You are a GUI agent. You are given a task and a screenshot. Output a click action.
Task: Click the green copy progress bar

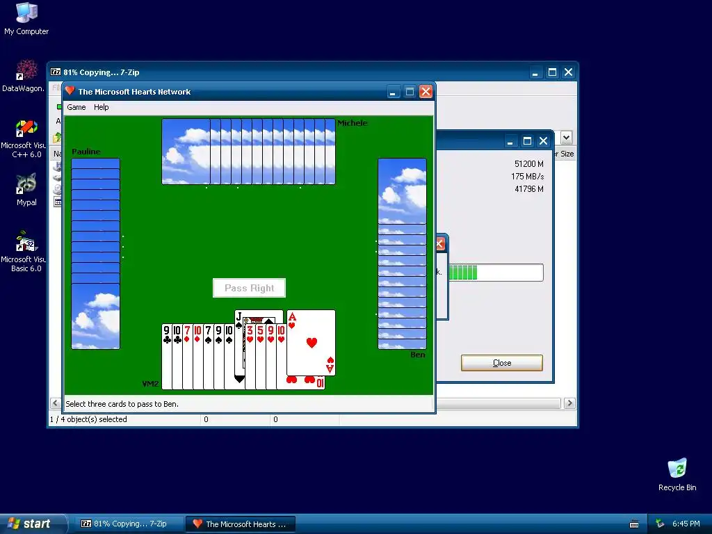(496, 273)
